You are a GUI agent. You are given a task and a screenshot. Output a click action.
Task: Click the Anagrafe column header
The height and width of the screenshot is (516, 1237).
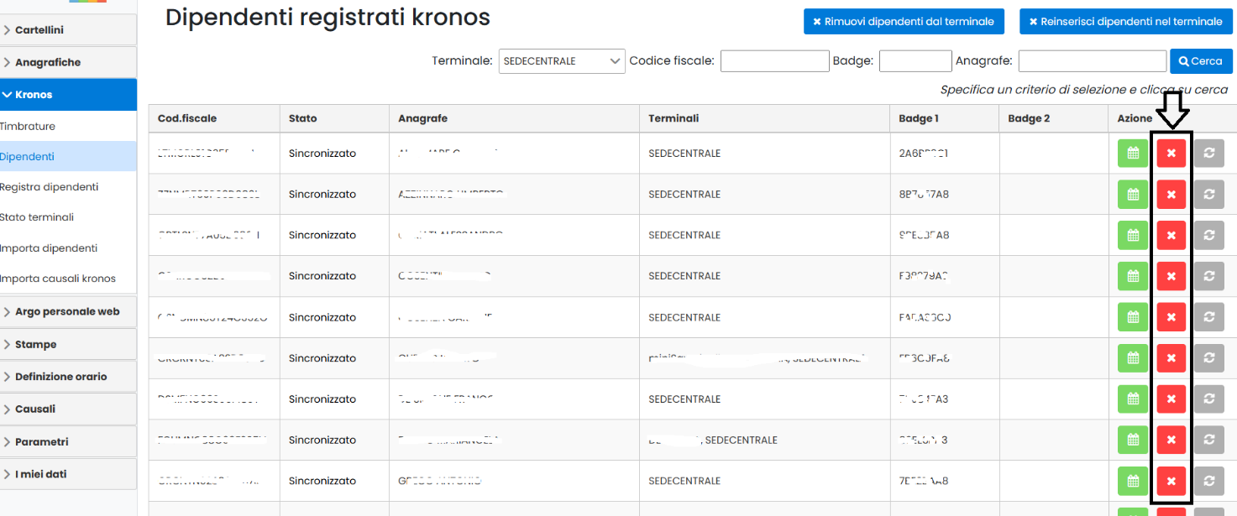click(514, 118)
